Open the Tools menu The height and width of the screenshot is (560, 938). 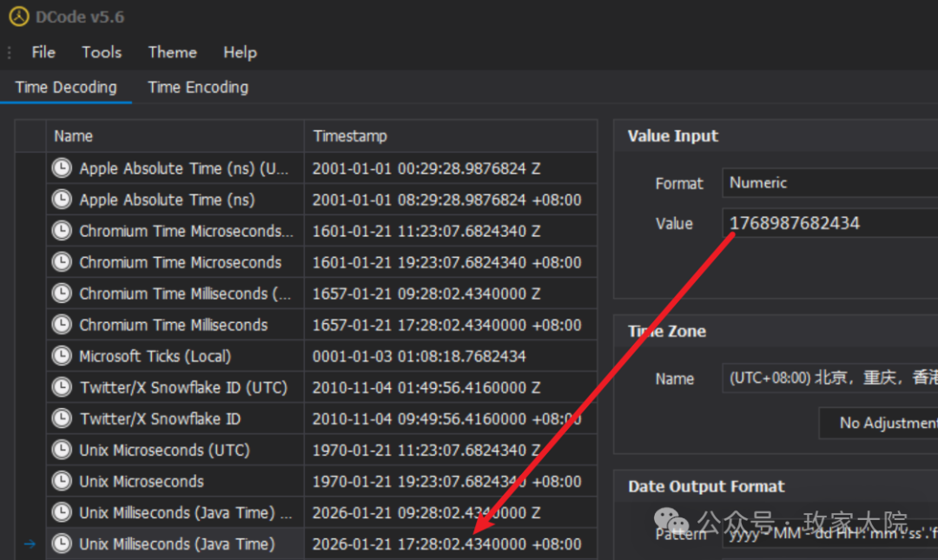click(x=102, y=53)
